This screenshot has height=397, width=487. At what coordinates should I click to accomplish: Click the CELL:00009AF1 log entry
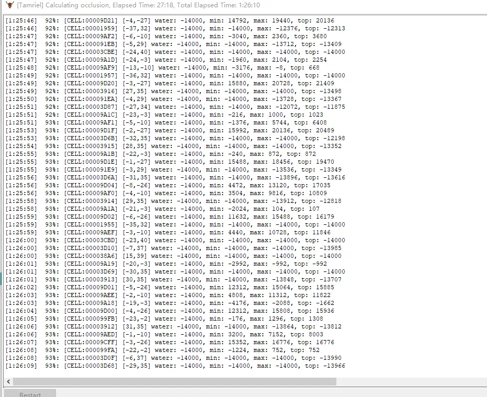point(166,122)
